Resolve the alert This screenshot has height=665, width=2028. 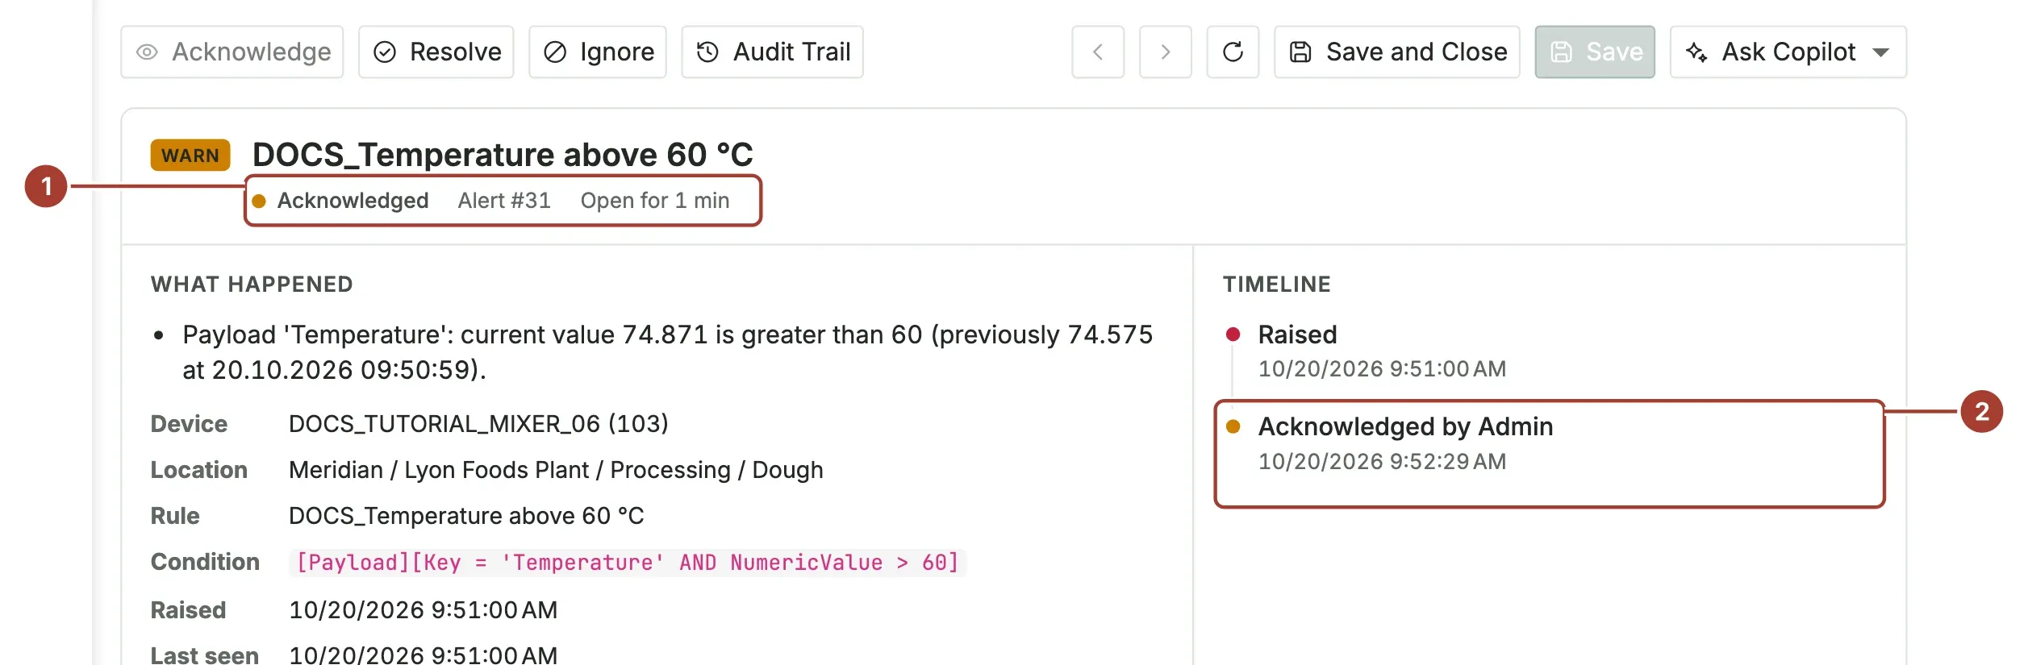point(436,52)
